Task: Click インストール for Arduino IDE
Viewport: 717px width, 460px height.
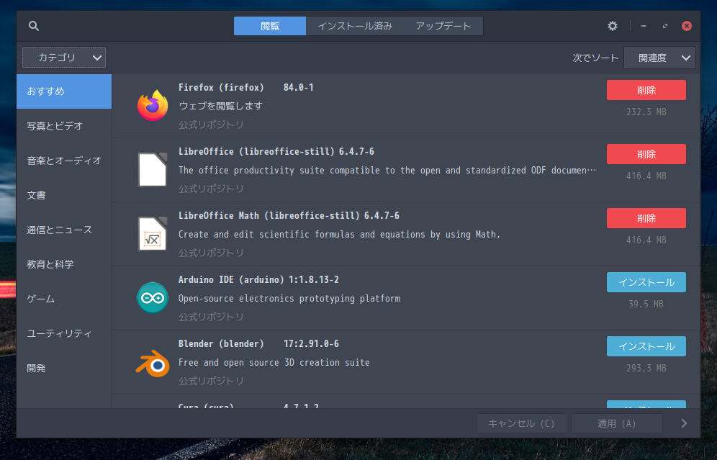Action: pos(646,282)
